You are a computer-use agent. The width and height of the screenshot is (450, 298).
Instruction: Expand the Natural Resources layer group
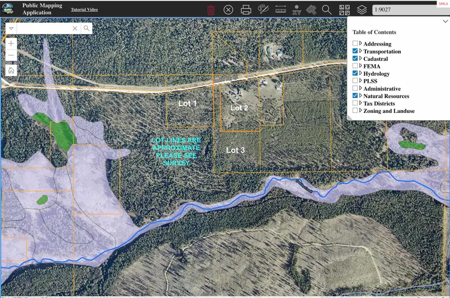tap(361, 95)
